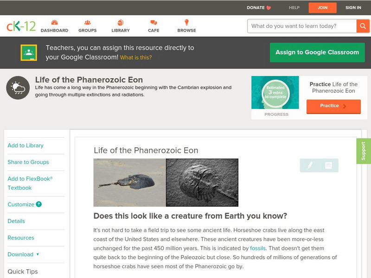
Task: Click the search input field
Action: pos(302,26)
